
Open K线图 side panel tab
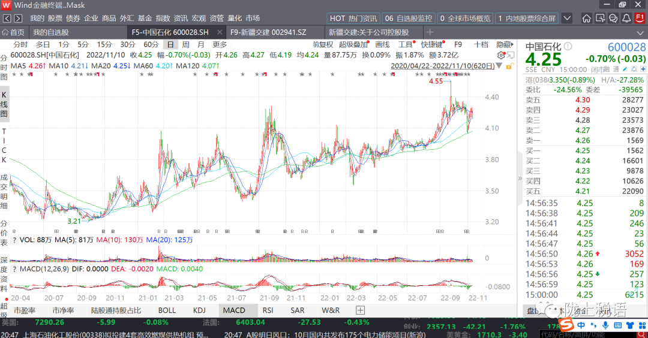tap(4, 104)
